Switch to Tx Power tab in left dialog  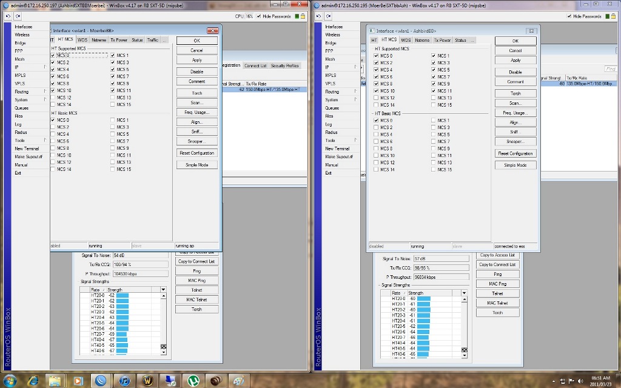point(119,40)
